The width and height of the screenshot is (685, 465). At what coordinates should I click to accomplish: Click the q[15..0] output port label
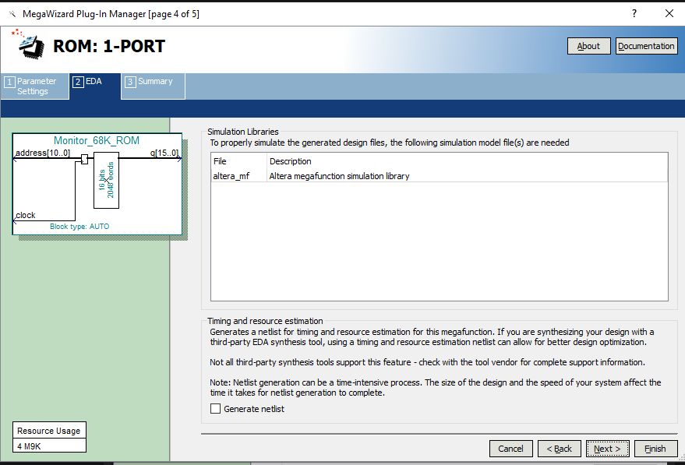tap(164, 153)
